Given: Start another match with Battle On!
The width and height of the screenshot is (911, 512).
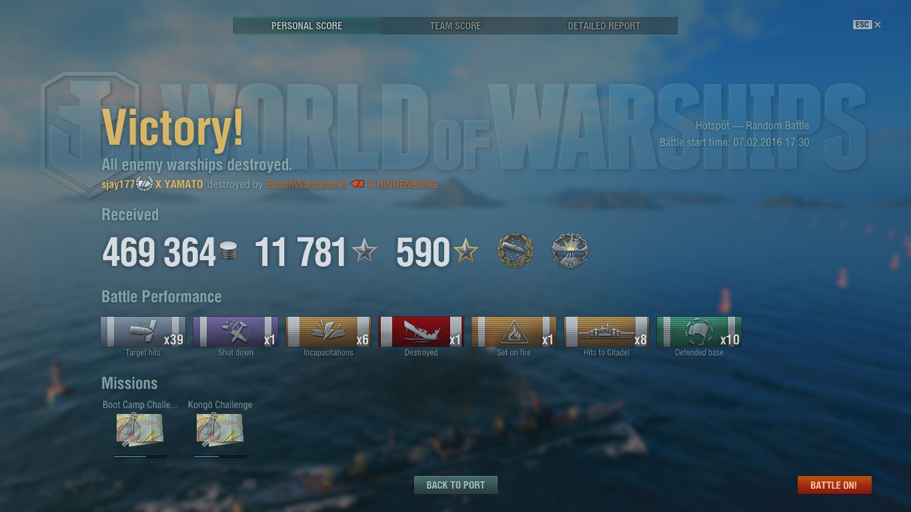Looking at the screenshot, I should [834, 485].
